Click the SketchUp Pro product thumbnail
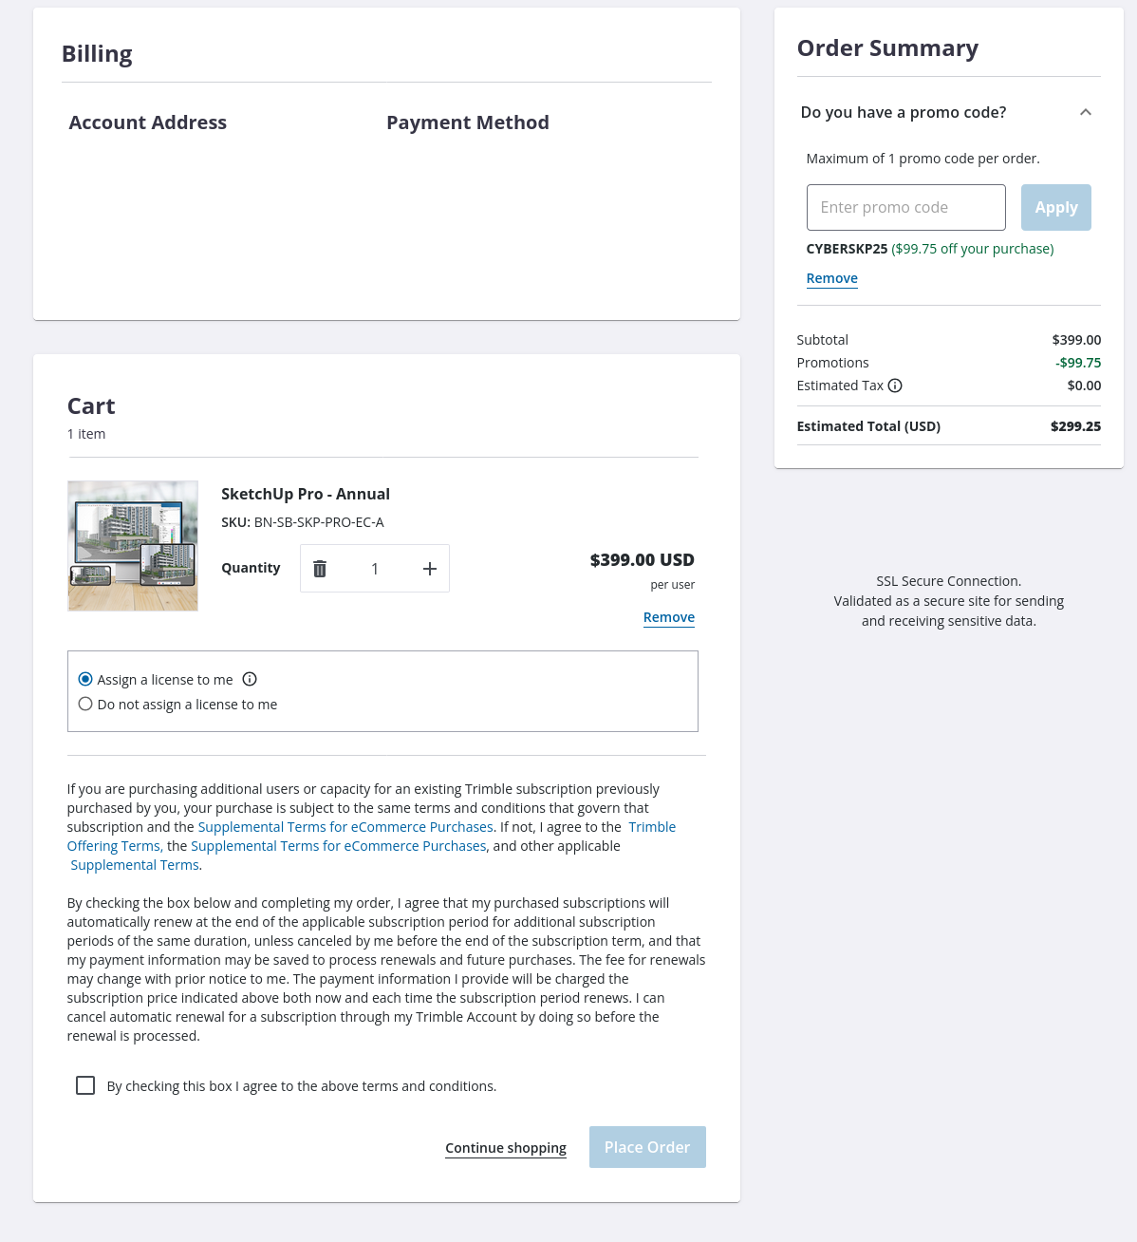The height and width of the screenshot is (1242, 1137). (x=133, y=546)
